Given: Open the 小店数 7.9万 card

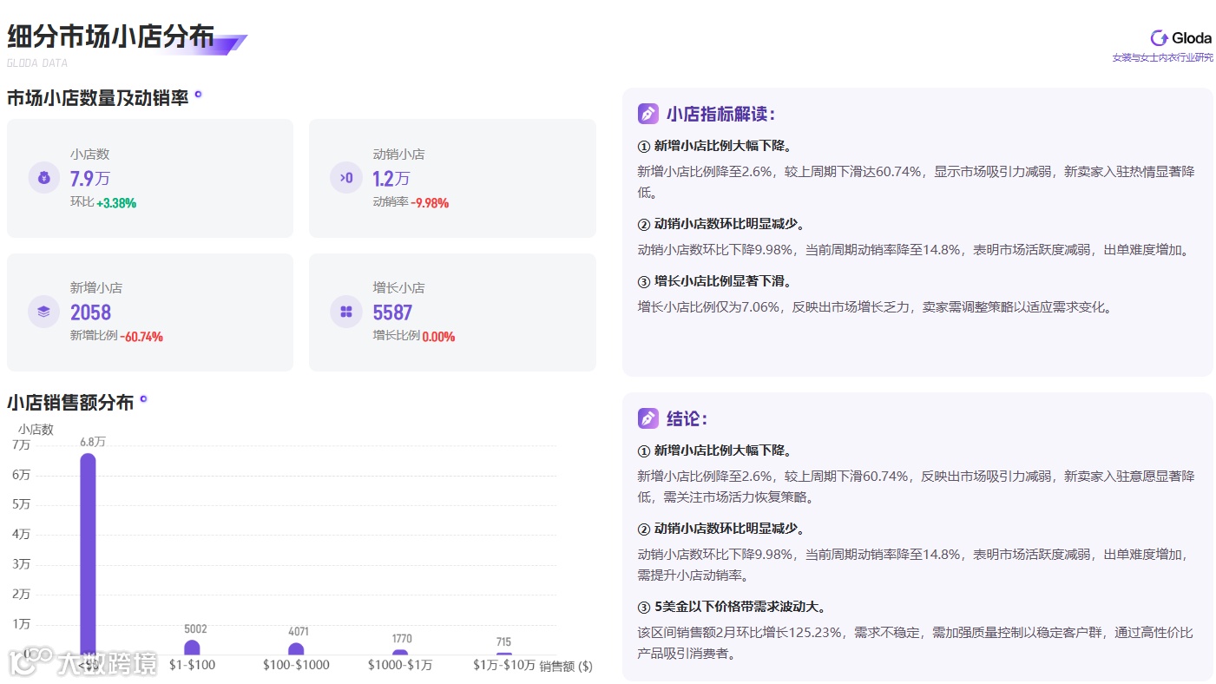Looking at the screenshot, I should coord(150,178).
